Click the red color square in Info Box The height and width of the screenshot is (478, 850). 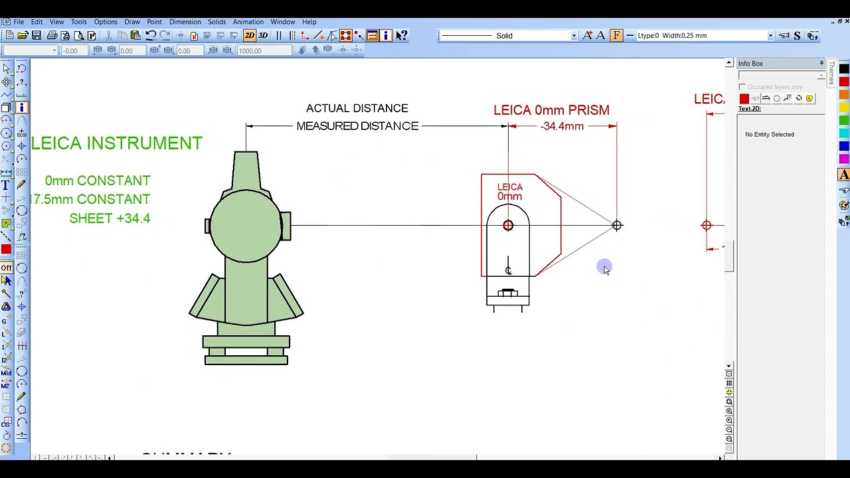click(744, 99)
